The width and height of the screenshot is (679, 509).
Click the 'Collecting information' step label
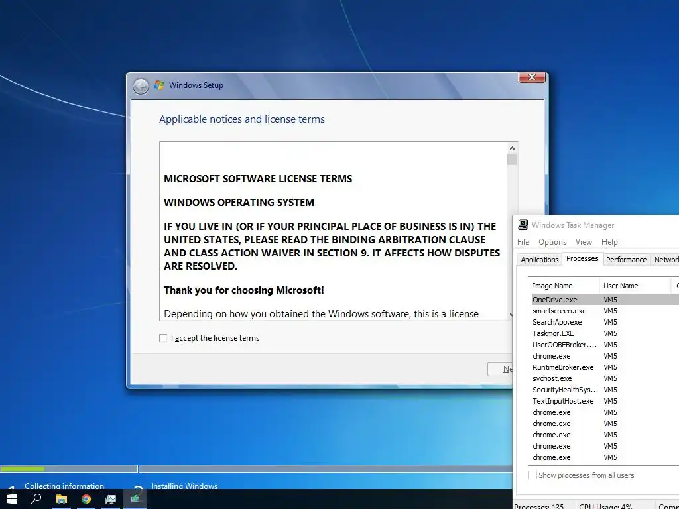pyautogui.click(x=64, y=486)
